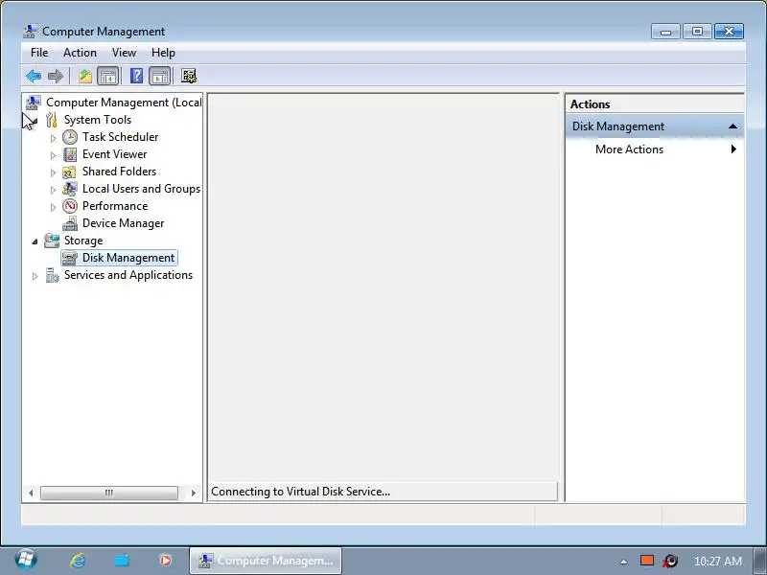Select Device Manager in the tree
The image size is (767, 575).
tap(124, 223)
